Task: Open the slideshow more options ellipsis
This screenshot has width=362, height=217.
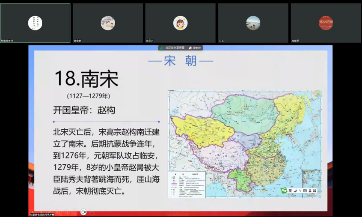Action: pyautogui.click(x=92, y=212)
